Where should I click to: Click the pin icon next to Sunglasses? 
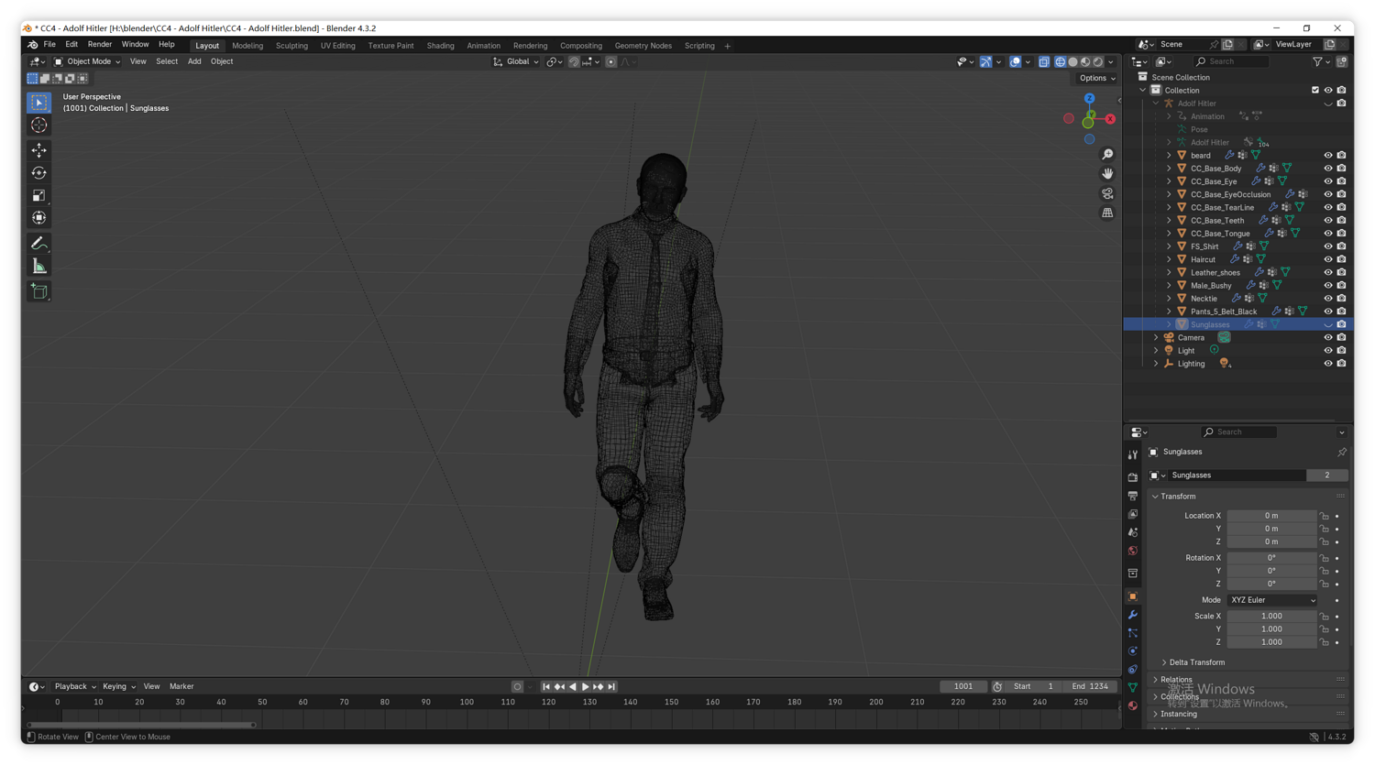pyautogui.click(x=1342, y=452)
